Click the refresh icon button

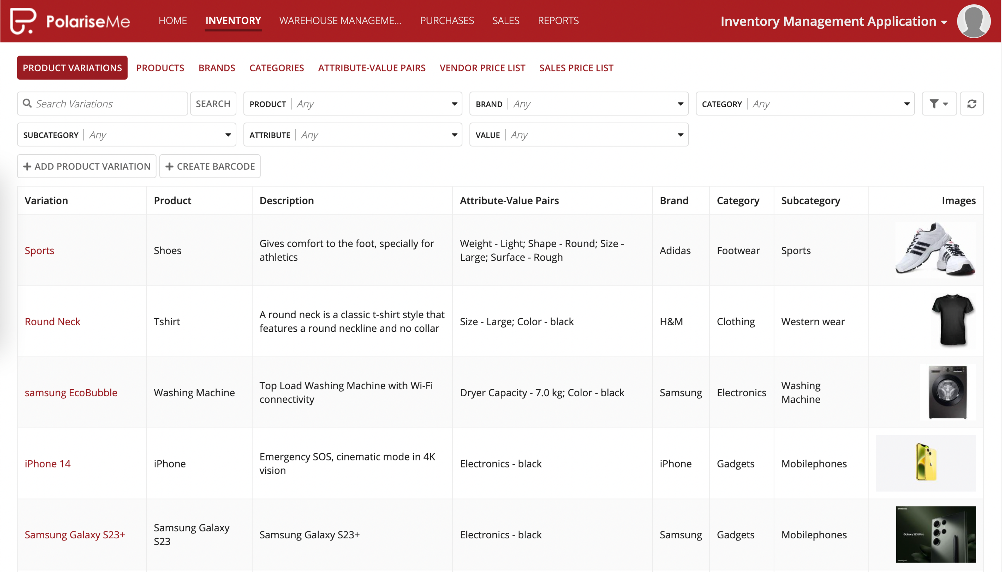[971, 104]
